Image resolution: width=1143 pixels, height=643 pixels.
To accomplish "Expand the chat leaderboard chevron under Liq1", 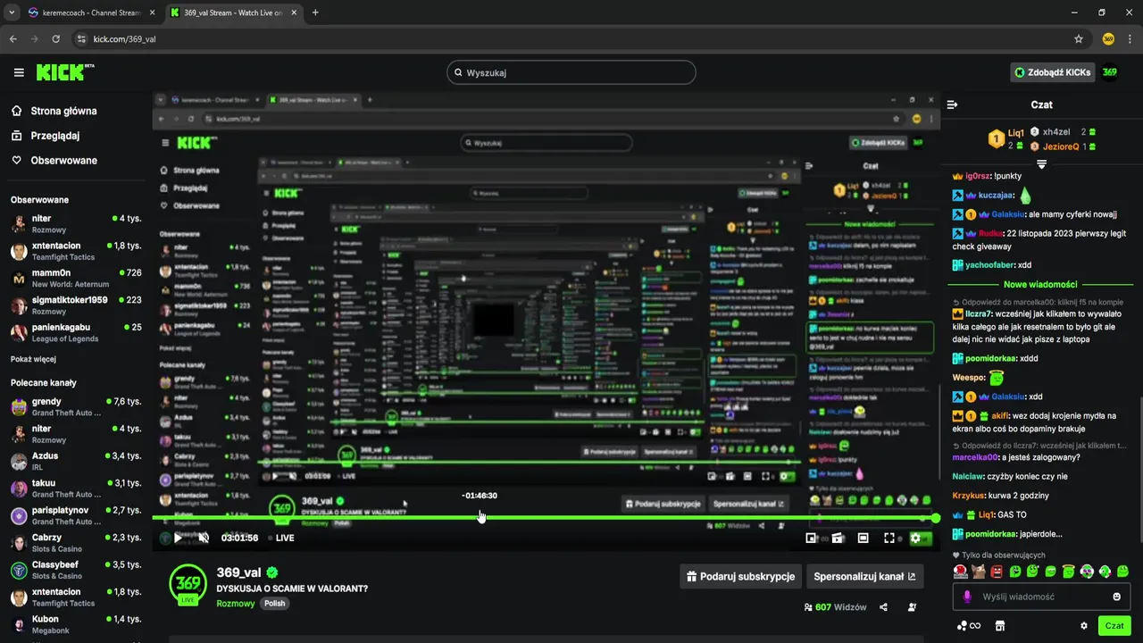I will point(1041,164).
